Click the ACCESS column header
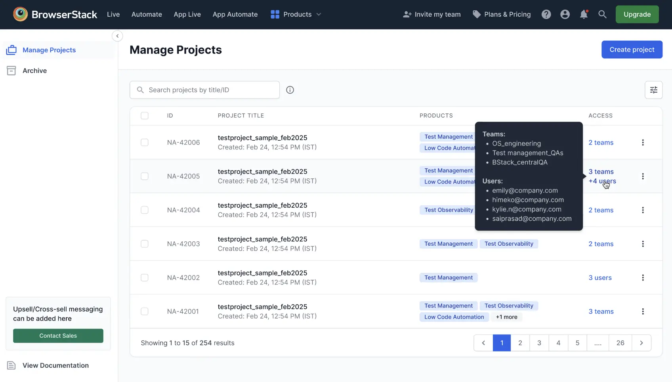This screenshot has width=672, height=382. (600, 116)
